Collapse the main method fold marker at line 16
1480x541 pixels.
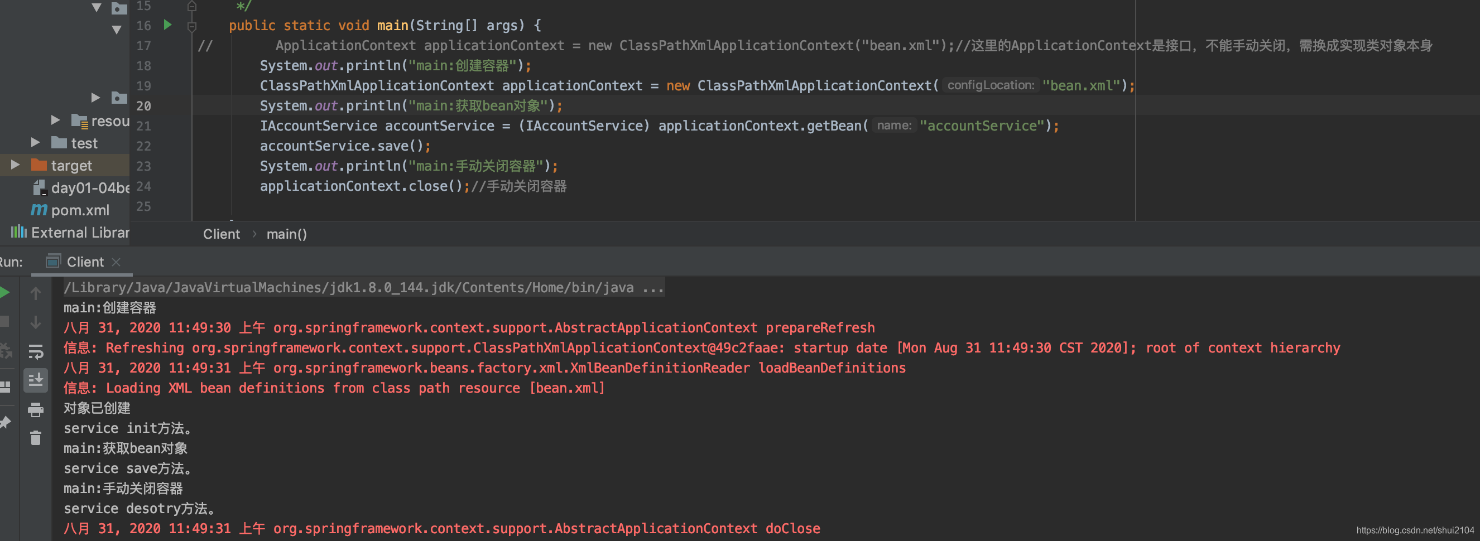point(192,26)
